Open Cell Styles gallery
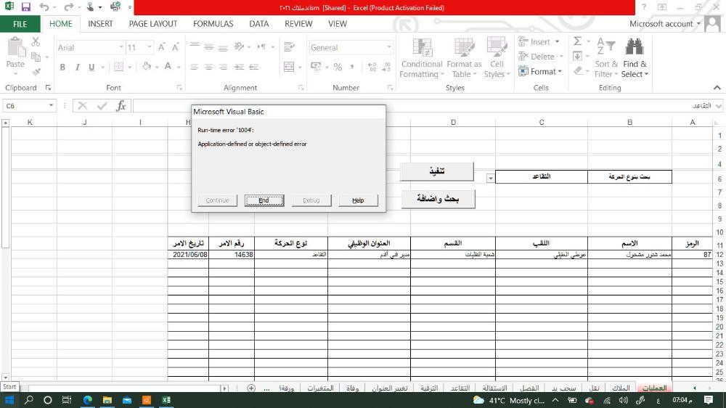726x408 pixels. (497, 58)
